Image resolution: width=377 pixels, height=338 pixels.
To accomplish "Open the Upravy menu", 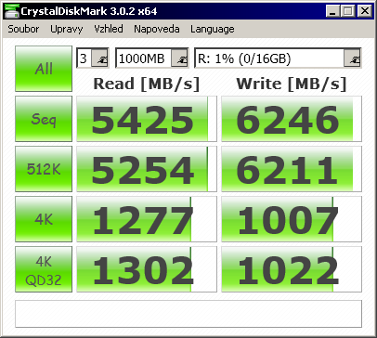I will tap(67, 29).
